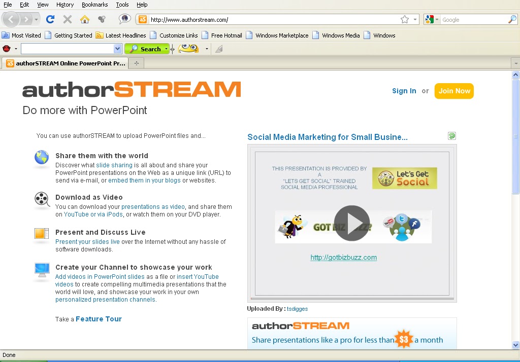Open the Help menu

pyautogui.click(x=142, y=5)
